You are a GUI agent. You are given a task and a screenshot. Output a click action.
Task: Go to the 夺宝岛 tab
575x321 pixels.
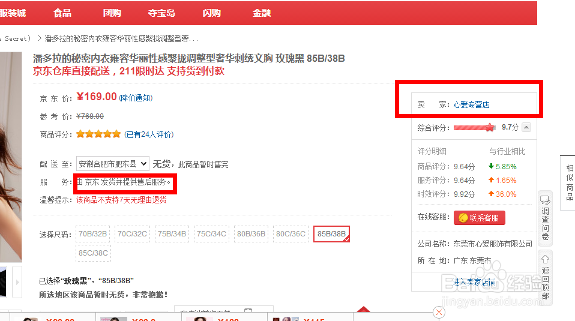coord(161,13)
